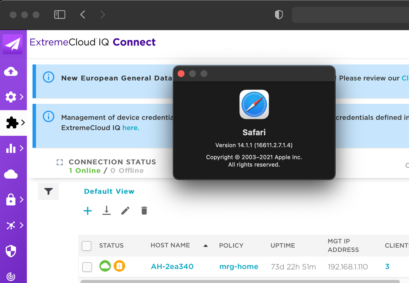This screenshot has width=409, height=283.
Task: Sort by Host Name column arrow
Action: (x=206, y=246)
